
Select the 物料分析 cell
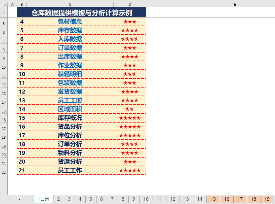click(x=70, y=153)
